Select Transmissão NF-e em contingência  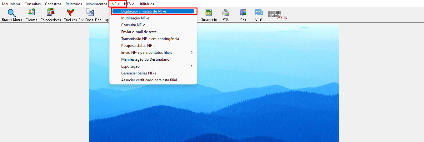click(x=153, y=39)
